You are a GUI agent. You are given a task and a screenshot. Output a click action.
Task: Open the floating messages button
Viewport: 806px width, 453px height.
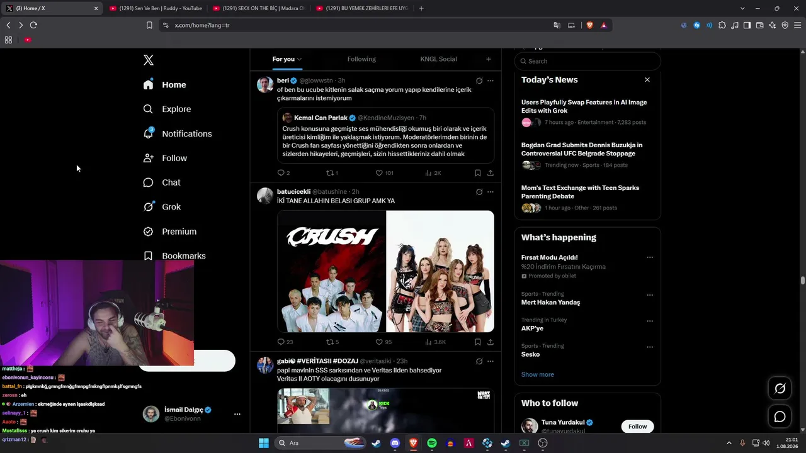(780, 417)
